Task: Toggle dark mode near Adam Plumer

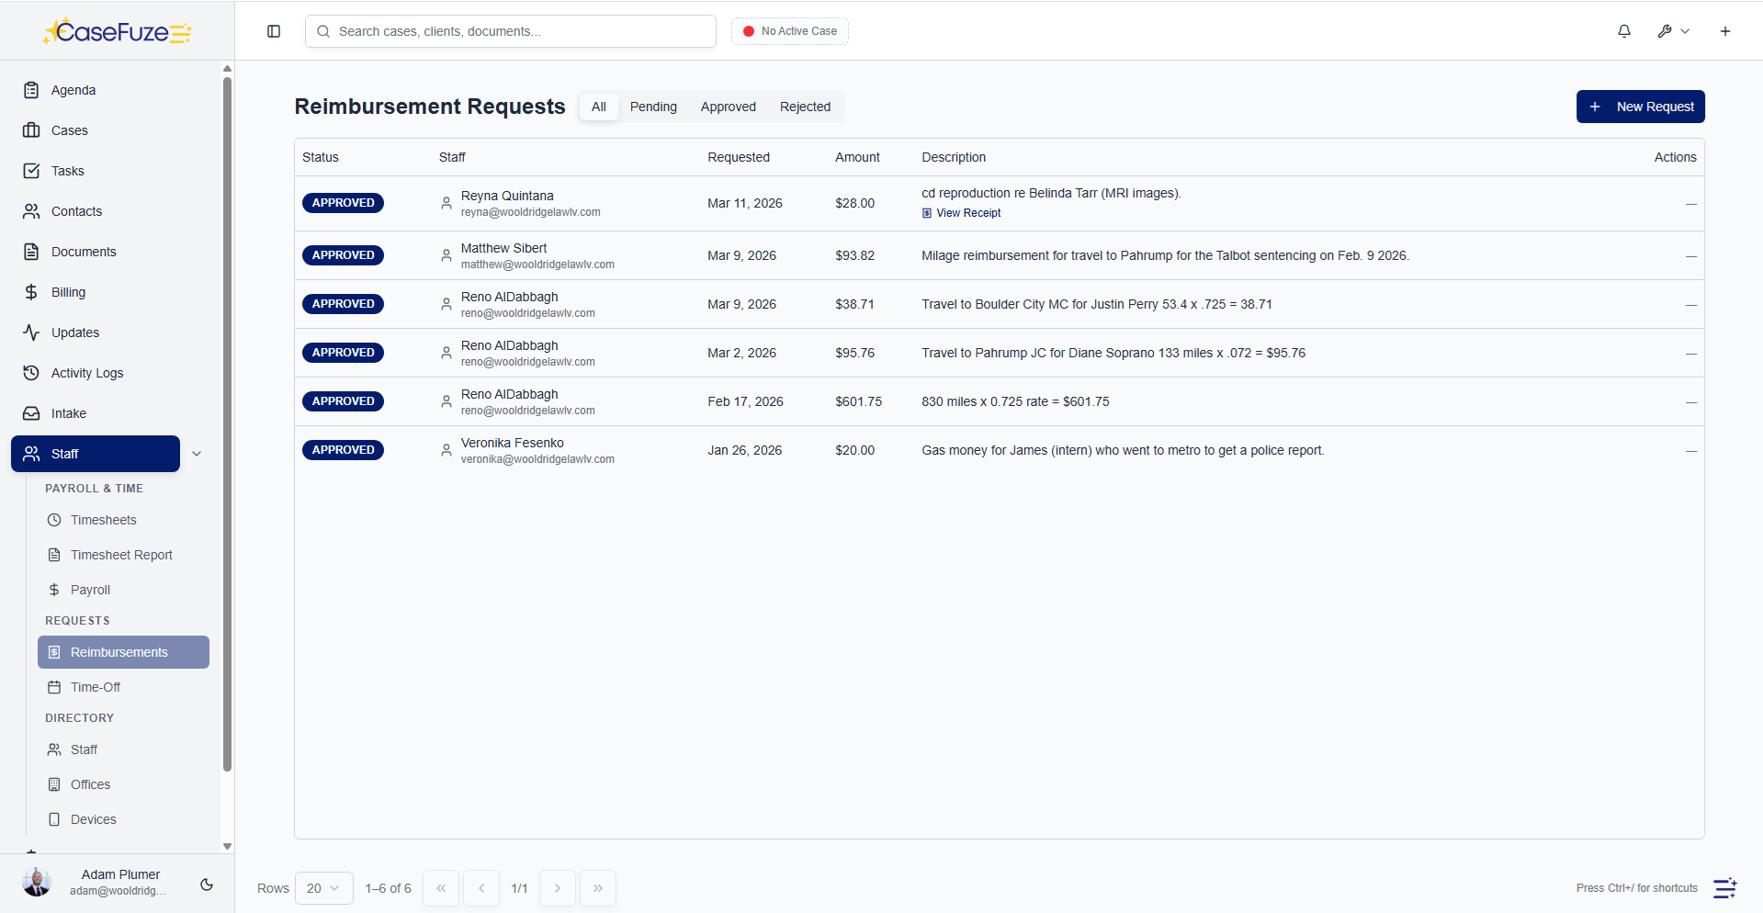Action: (x=206, y=885)
